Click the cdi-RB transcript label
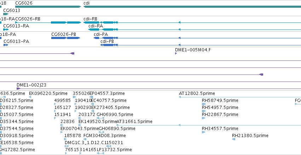 tap(91, 19)
